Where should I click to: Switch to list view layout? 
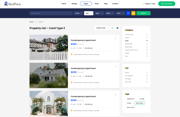coord(113,28)
